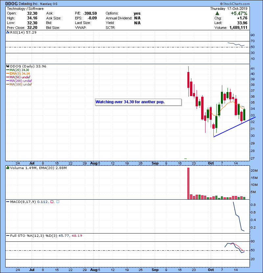This screenshot has width=263, height=273.
Task: Click the blue ascending trendline on price chart
Action: pos(234,127)
